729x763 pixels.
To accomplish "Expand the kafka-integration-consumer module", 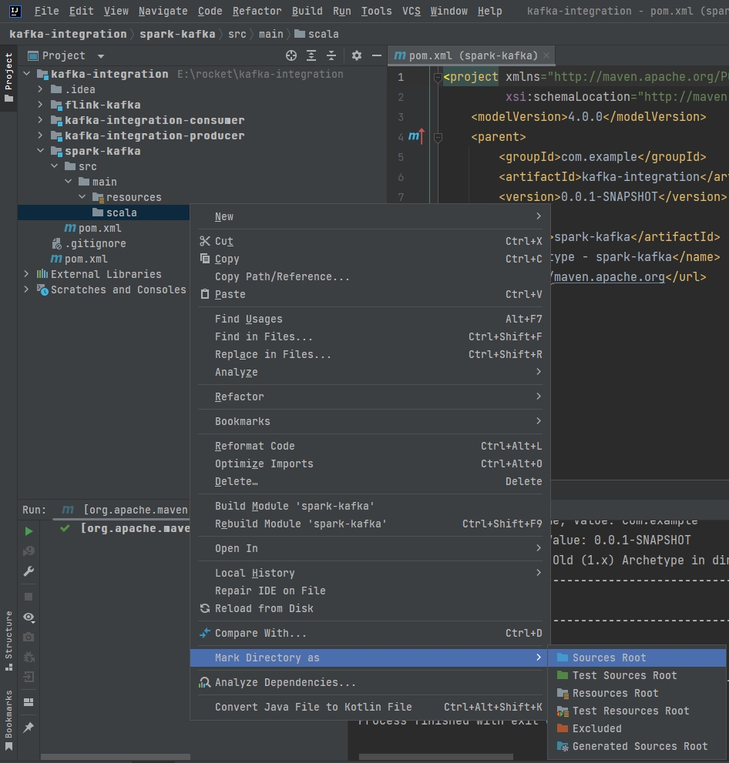I will (x=40, y=120).
